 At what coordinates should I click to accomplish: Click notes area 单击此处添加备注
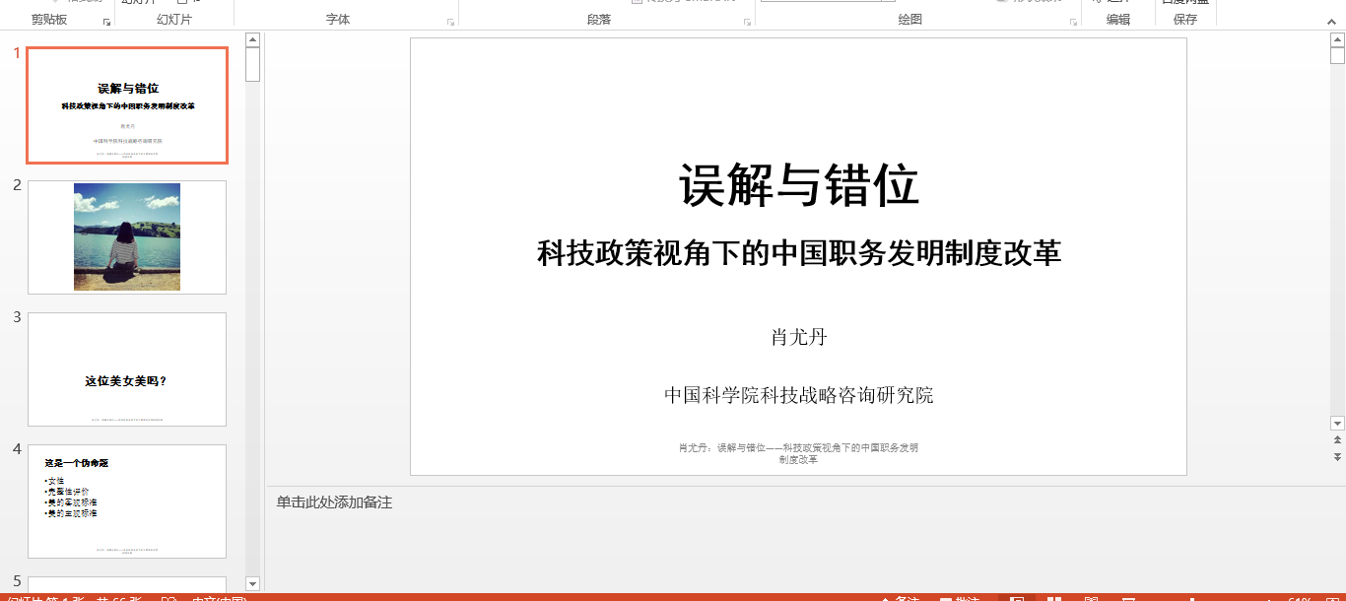334,502
